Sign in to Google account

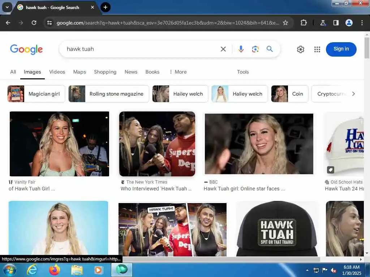click(341, 49)
